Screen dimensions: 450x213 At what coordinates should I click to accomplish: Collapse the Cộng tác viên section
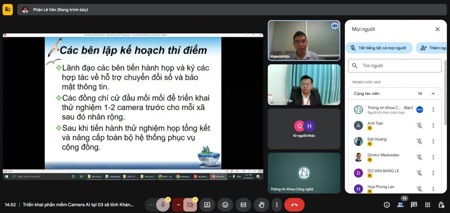click(x=433, y=94)
